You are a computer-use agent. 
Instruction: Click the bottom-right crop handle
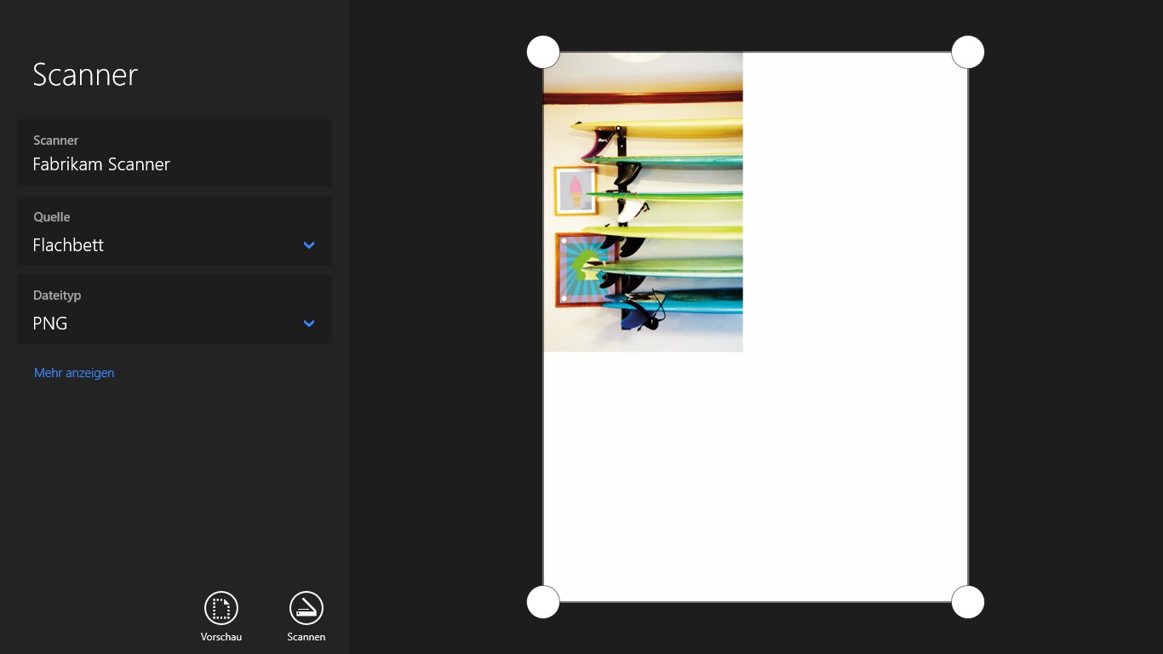coord(967,601)
